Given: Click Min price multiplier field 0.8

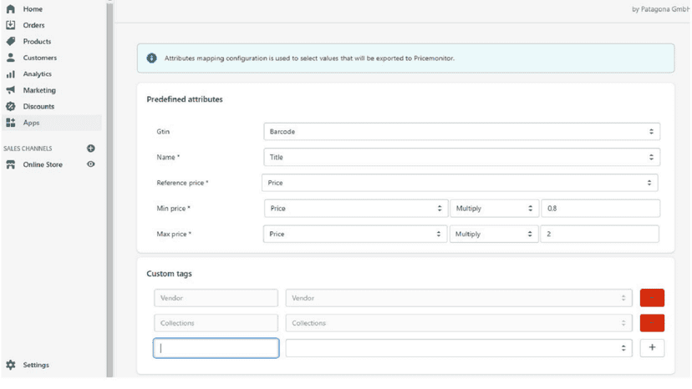Looking at the screenshot, I should click(601, 208).
